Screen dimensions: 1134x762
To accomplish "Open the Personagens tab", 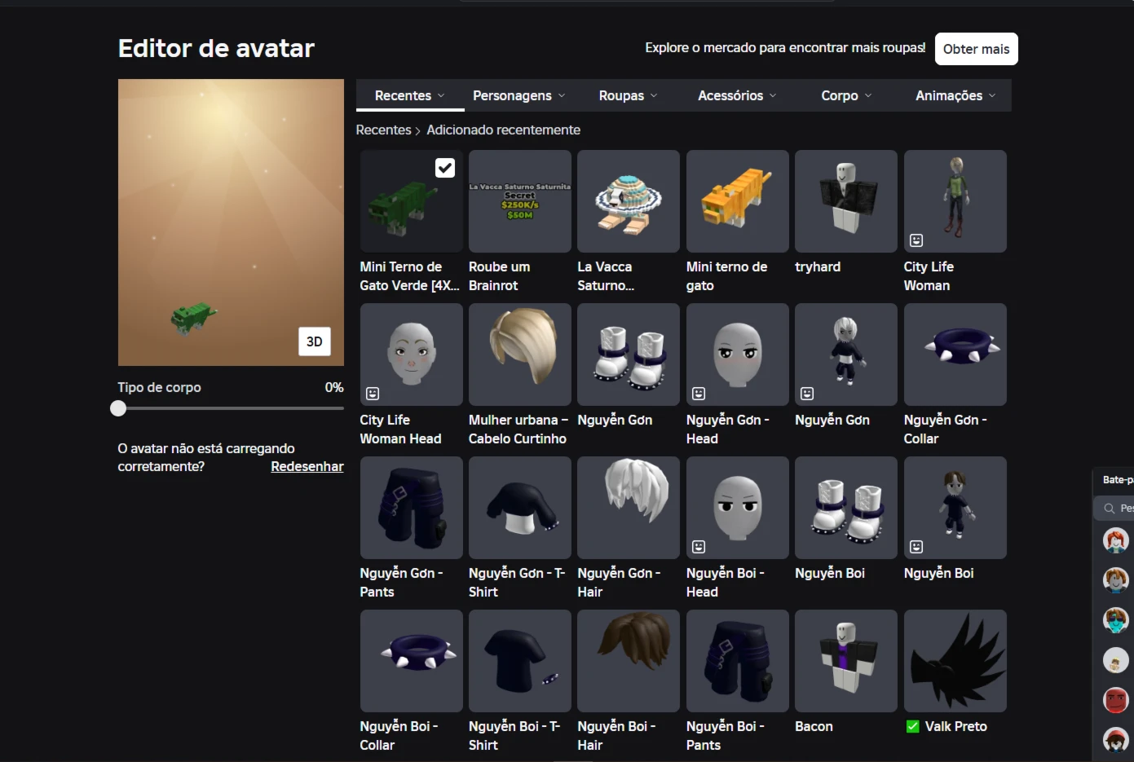I will 518,95.
